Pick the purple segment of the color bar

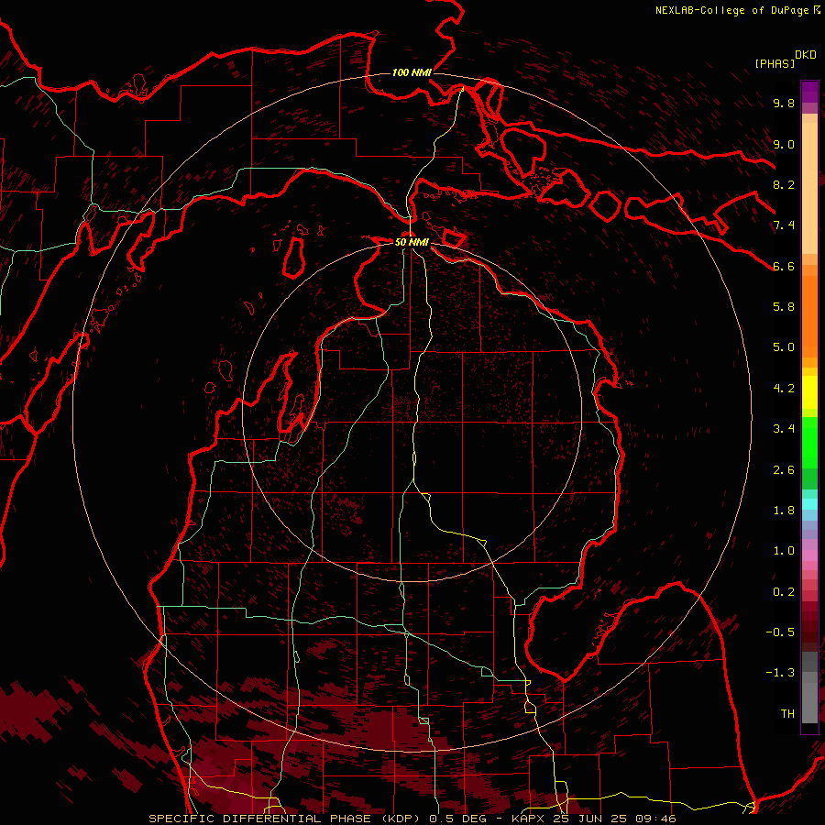809,92
